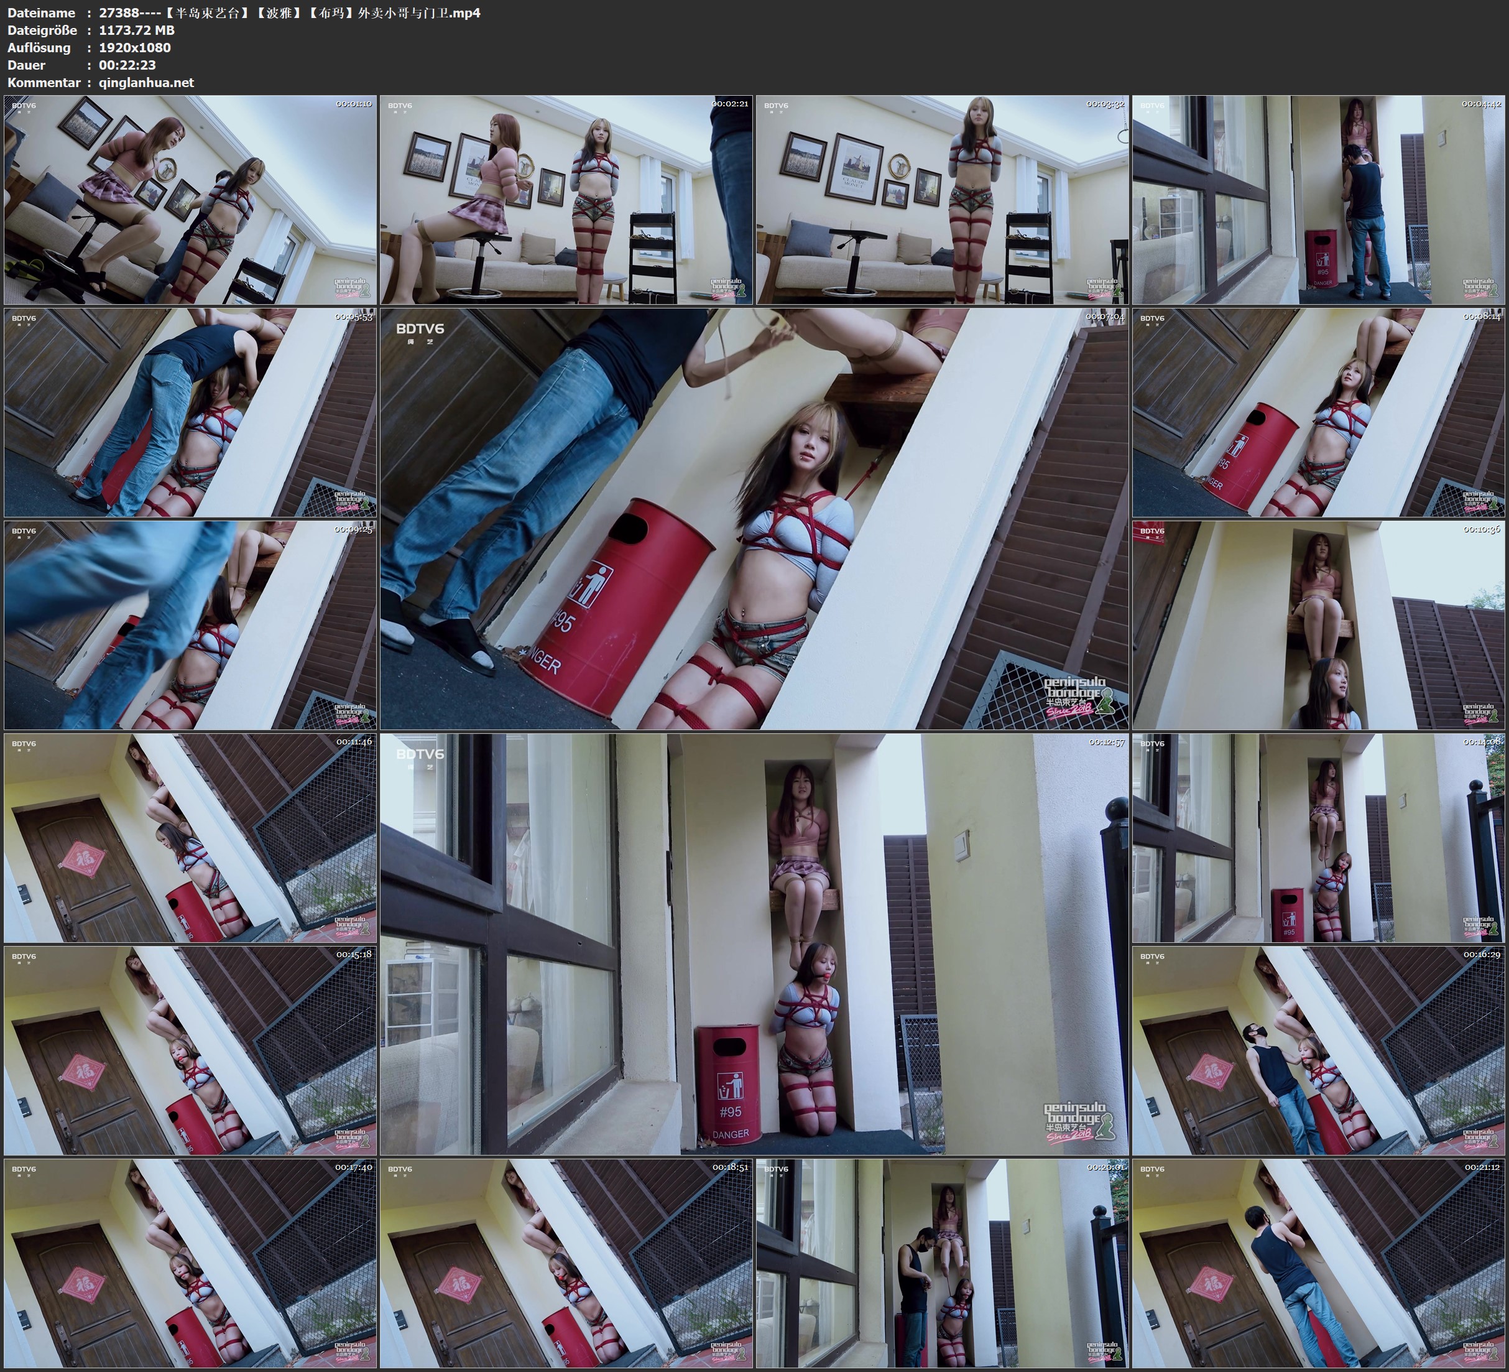Viewport: 1509px width, 1372px height.
Task: Open the frame marked 00:02:21
Action: [x=566, y=200]
